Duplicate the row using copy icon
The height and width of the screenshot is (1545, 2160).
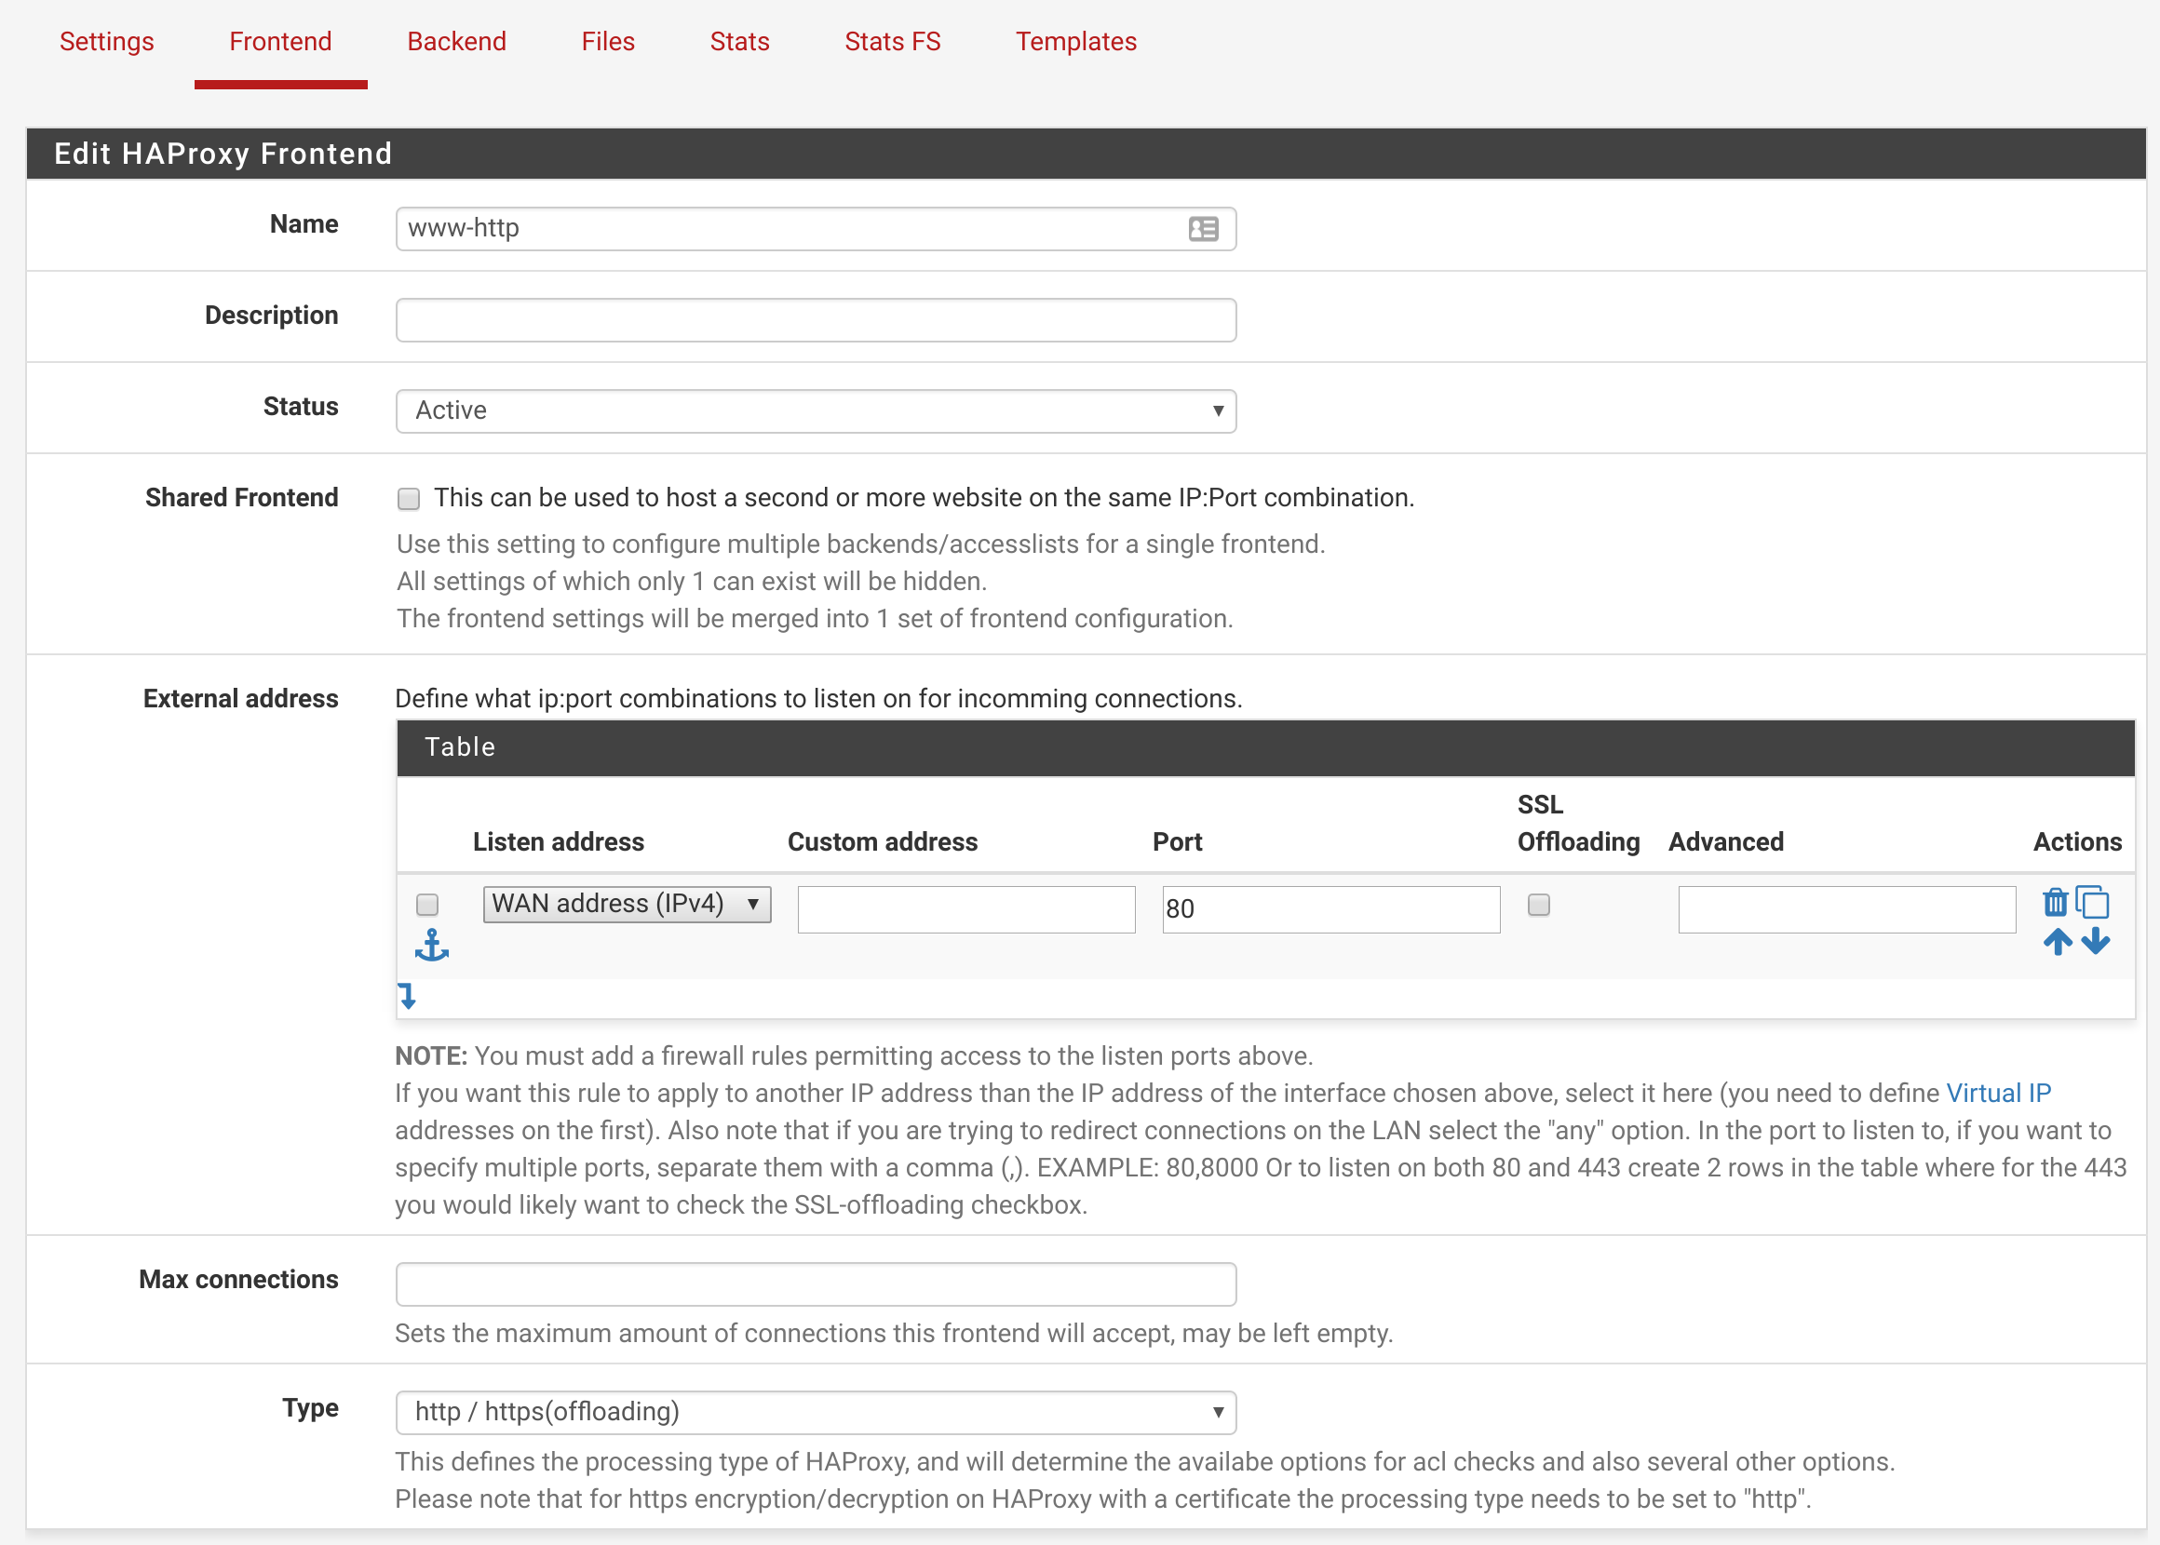coord(2092,902)
